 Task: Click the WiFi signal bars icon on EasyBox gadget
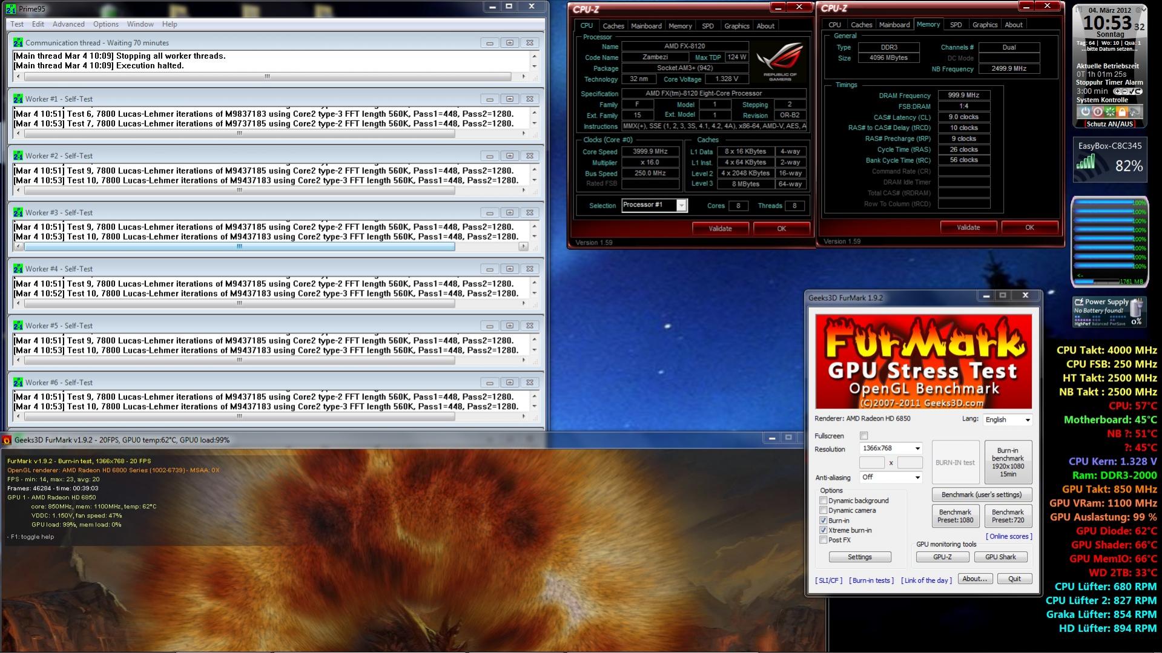click(1086, 162)
